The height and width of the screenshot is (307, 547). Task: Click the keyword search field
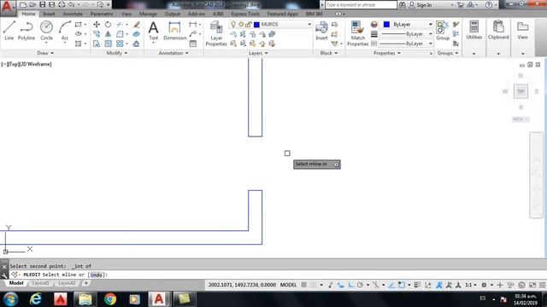pyautogui.click(x=361, y=5)
